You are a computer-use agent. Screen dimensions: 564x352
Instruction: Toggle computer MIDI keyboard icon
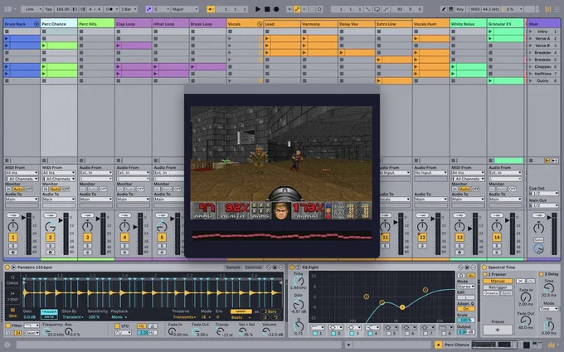[x=450, y=9]
